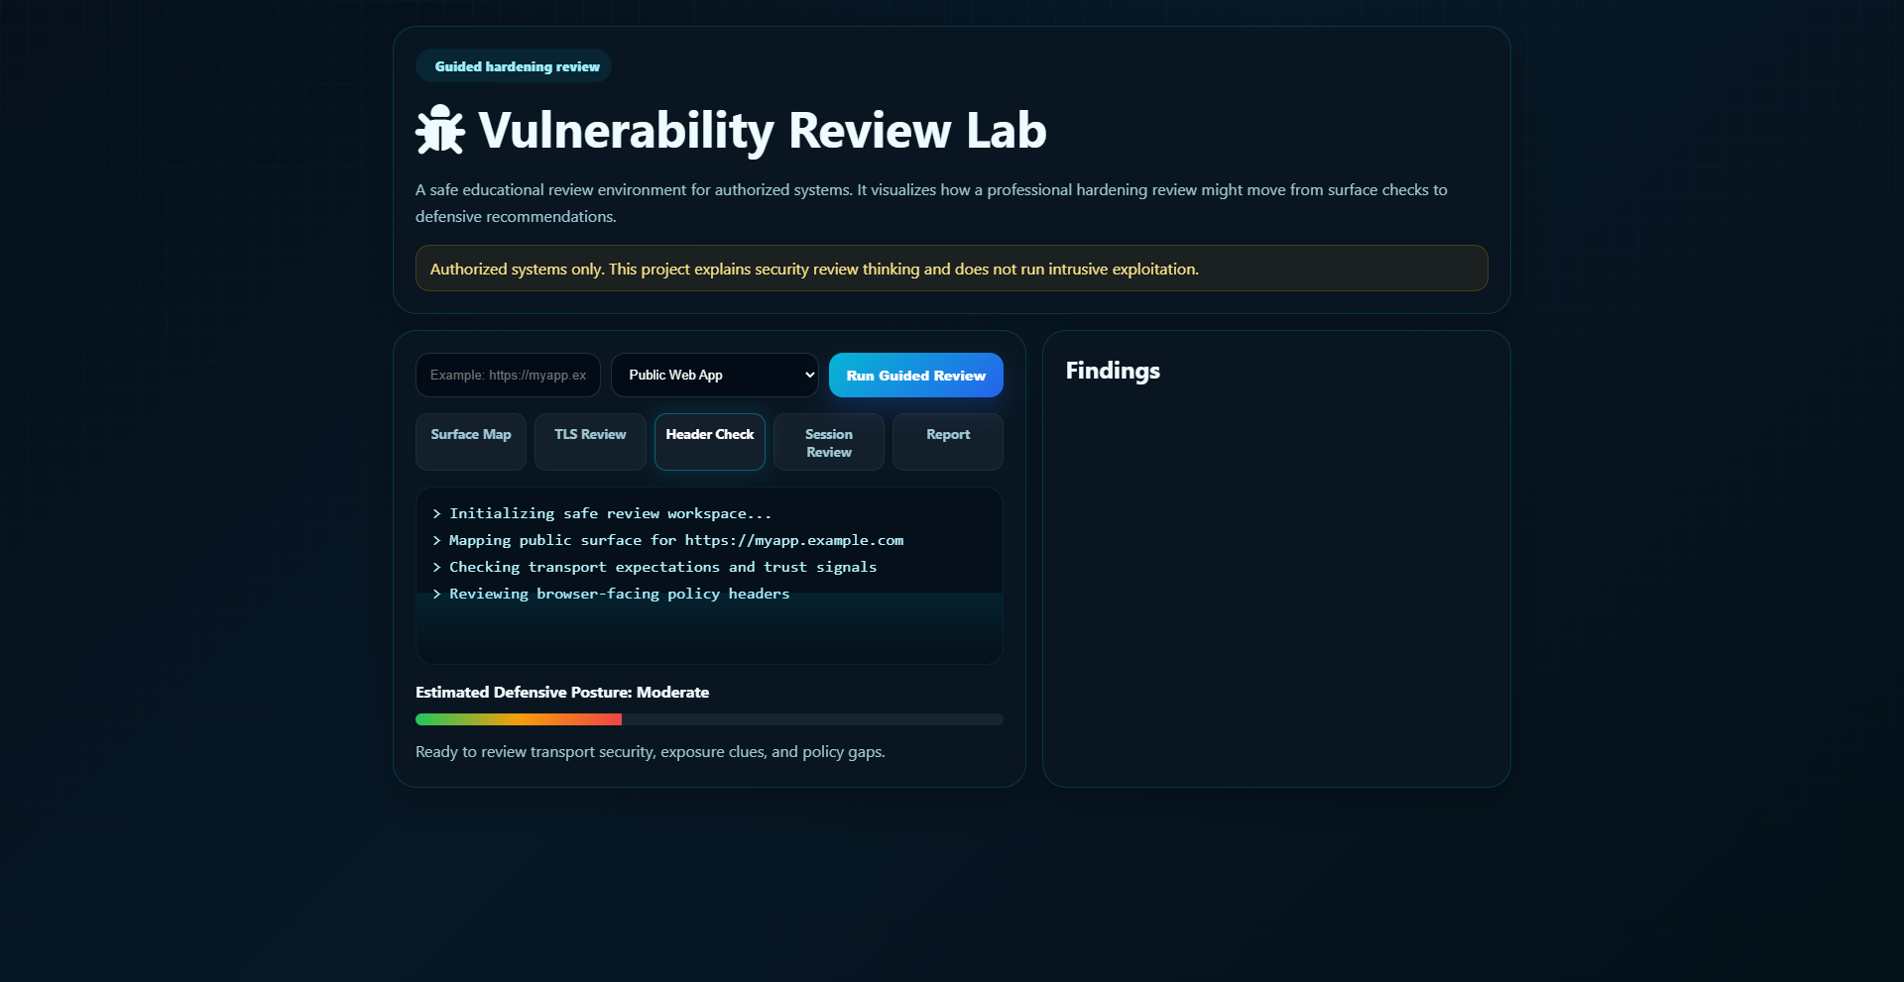Open the Header Check stage

tap(709, 442)
